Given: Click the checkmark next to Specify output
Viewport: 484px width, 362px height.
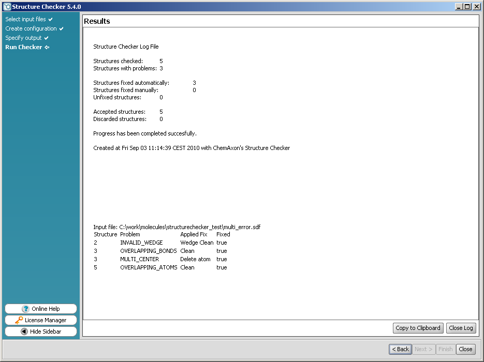Looking at the screenshot, I should point(46,38).
